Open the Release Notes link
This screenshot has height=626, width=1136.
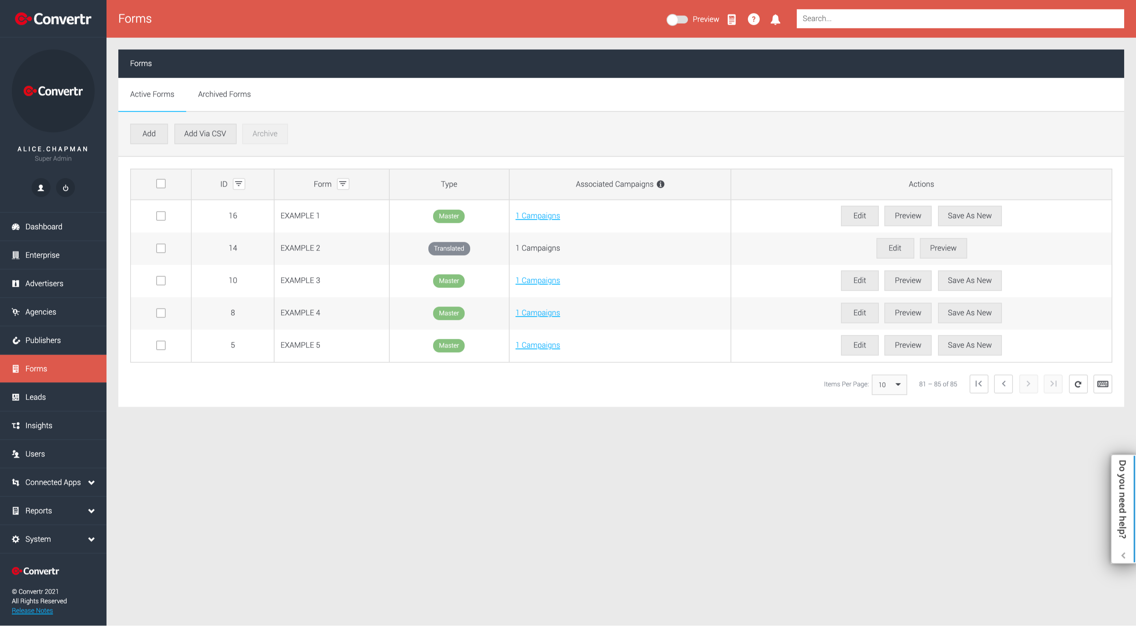[x=32, y=611]
